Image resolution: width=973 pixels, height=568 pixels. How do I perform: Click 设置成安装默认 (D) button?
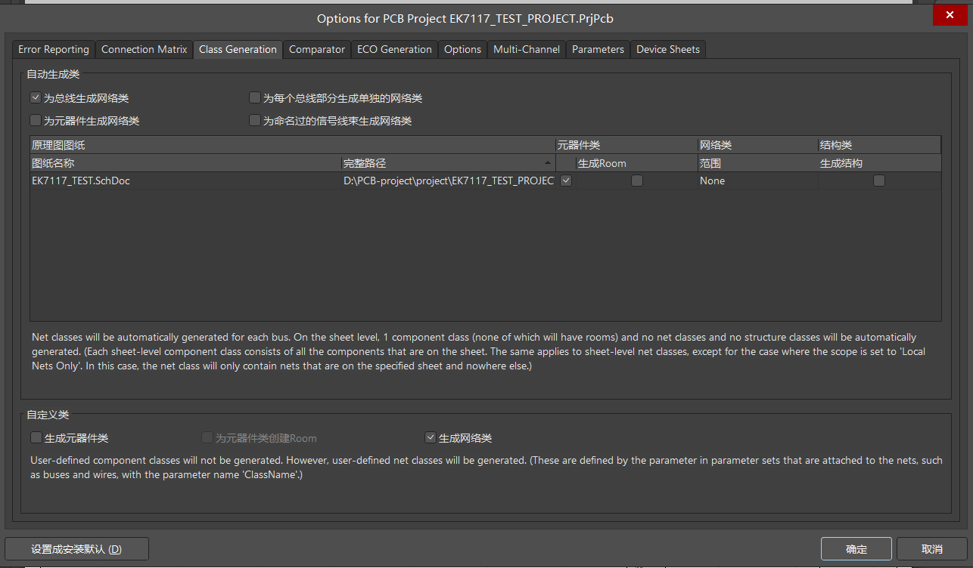(x=76, y=549)
